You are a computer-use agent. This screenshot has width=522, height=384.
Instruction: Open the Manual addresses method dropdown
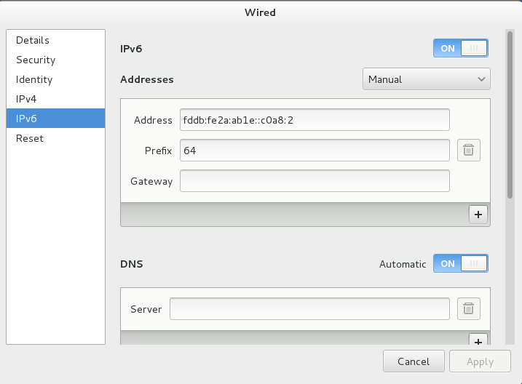tap(426, 79)
